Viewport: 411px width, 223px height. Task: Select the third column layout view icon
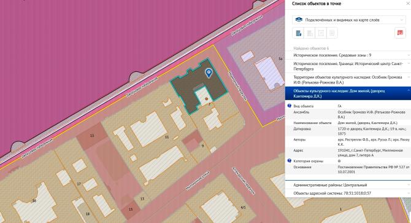321,33
